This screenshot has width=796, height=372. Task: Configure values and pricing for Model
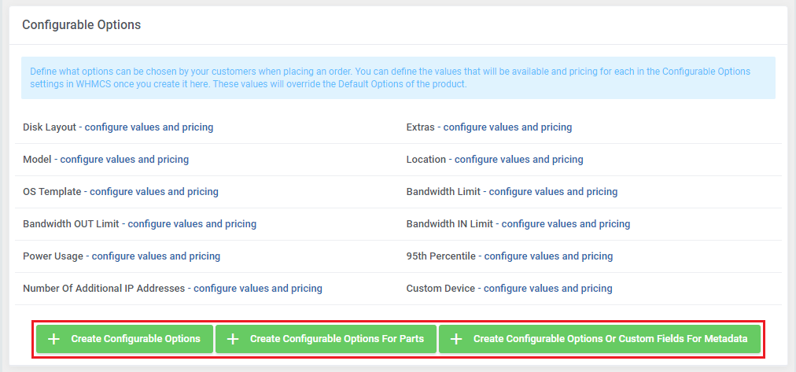coord(124,159)
